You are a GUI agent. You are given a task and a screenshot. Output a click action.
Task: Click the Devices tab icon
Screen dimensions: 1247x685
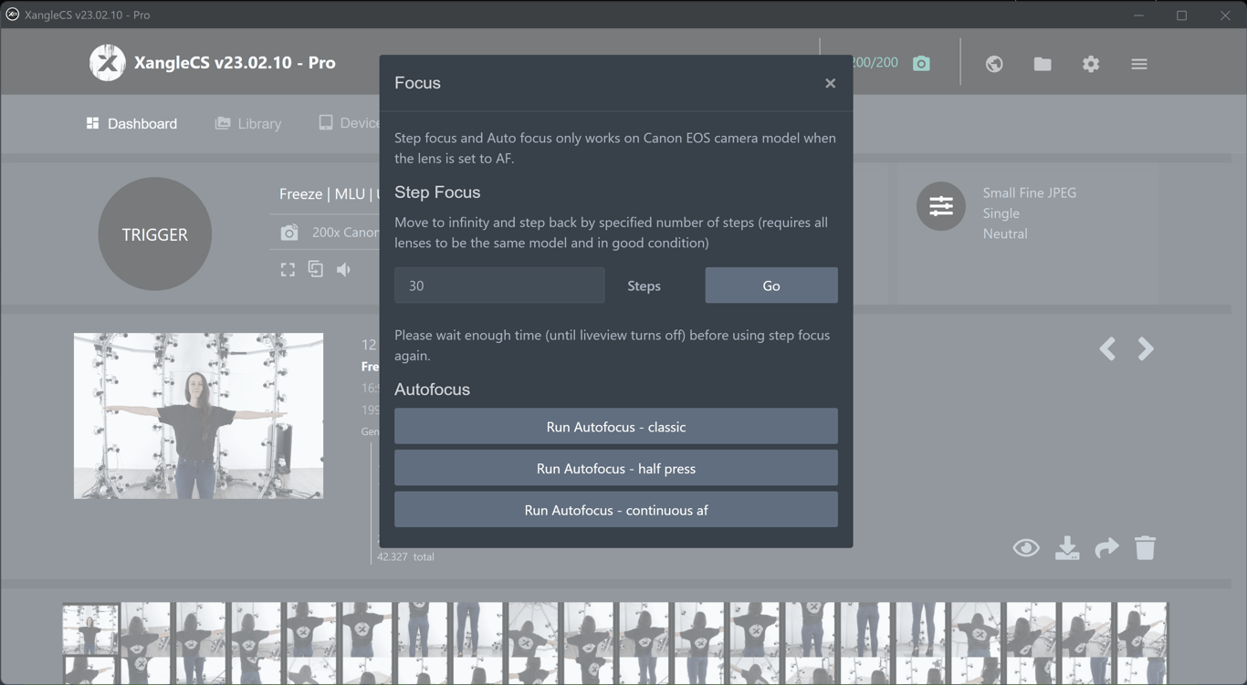(x=326, y=123)
